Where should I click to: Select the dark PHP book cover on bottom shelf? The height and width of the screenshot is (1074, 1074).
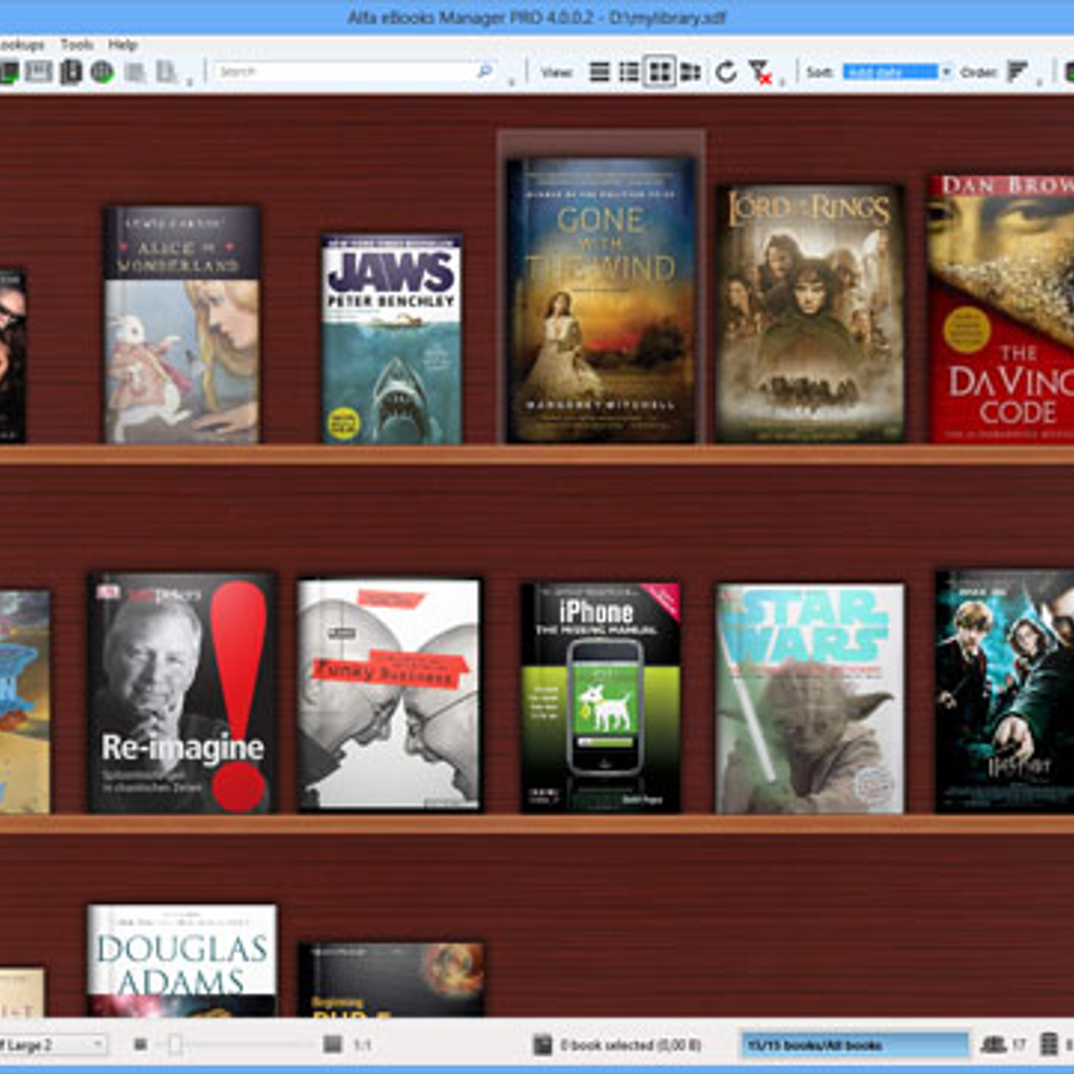tap(391, 979)
